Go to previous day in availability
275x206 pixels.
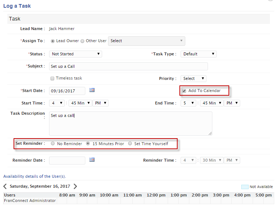[x=5, y=186]
